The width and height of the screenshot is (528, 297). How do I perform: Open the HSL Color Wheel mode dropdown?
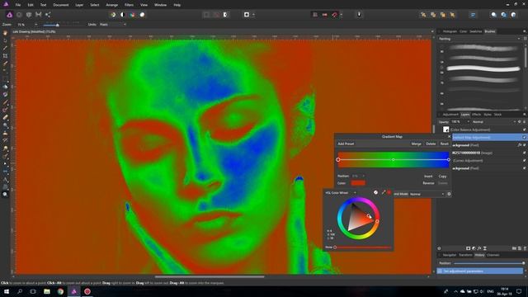click(x=341, y=193)
